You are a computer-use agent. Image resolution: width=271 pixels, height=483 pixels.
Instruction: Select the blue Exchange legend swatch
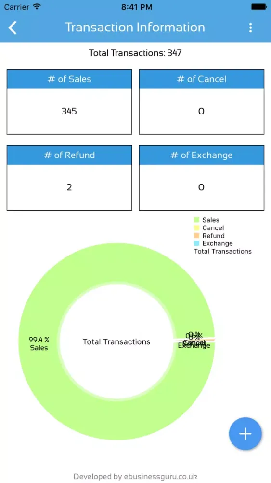197,243
